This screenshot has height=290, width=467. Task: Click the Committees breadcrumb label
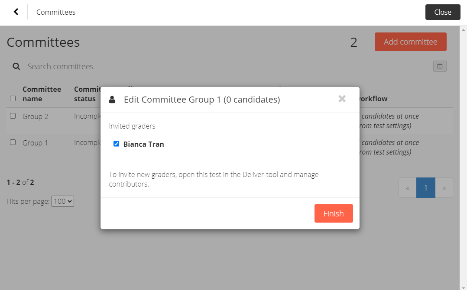tap(56, 12)
